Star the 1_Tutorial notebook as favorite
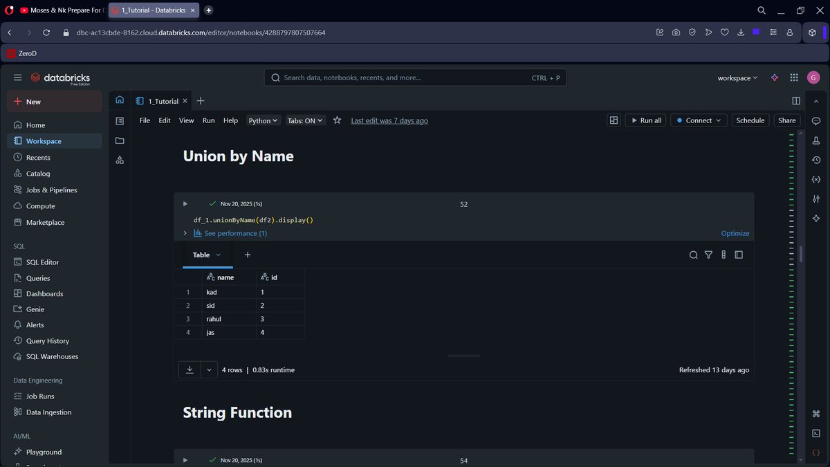 [x=337, y=120]
